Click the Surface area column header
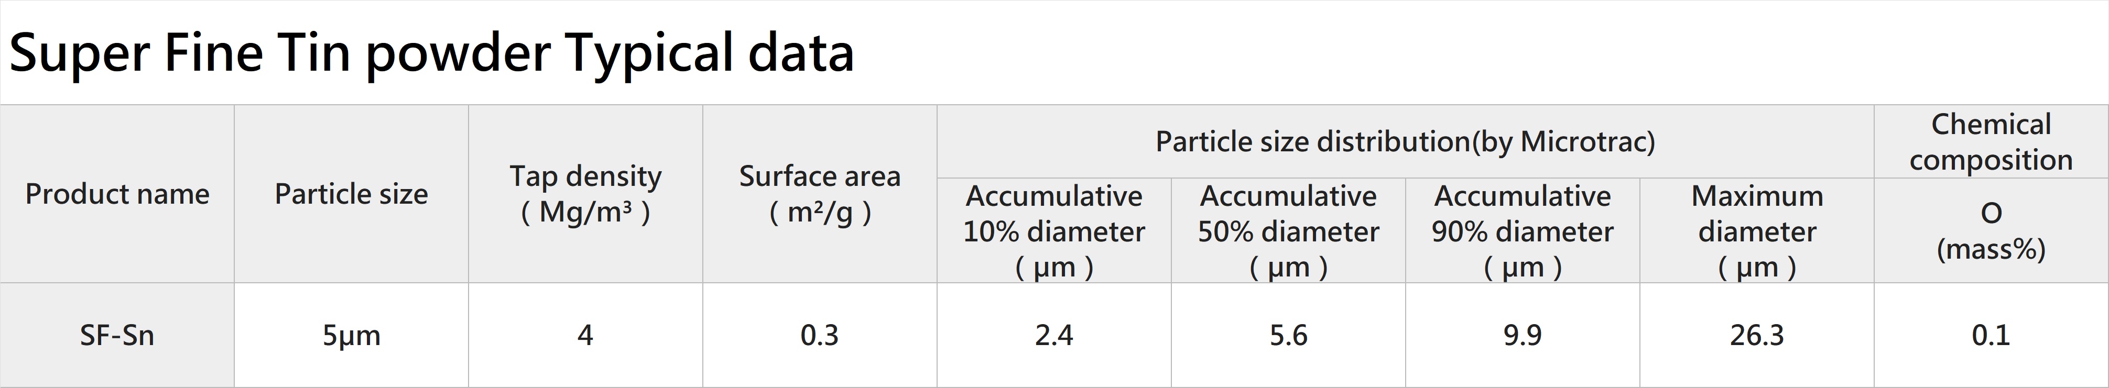Viewport: 2109px width, 388px height. point(820,194)
